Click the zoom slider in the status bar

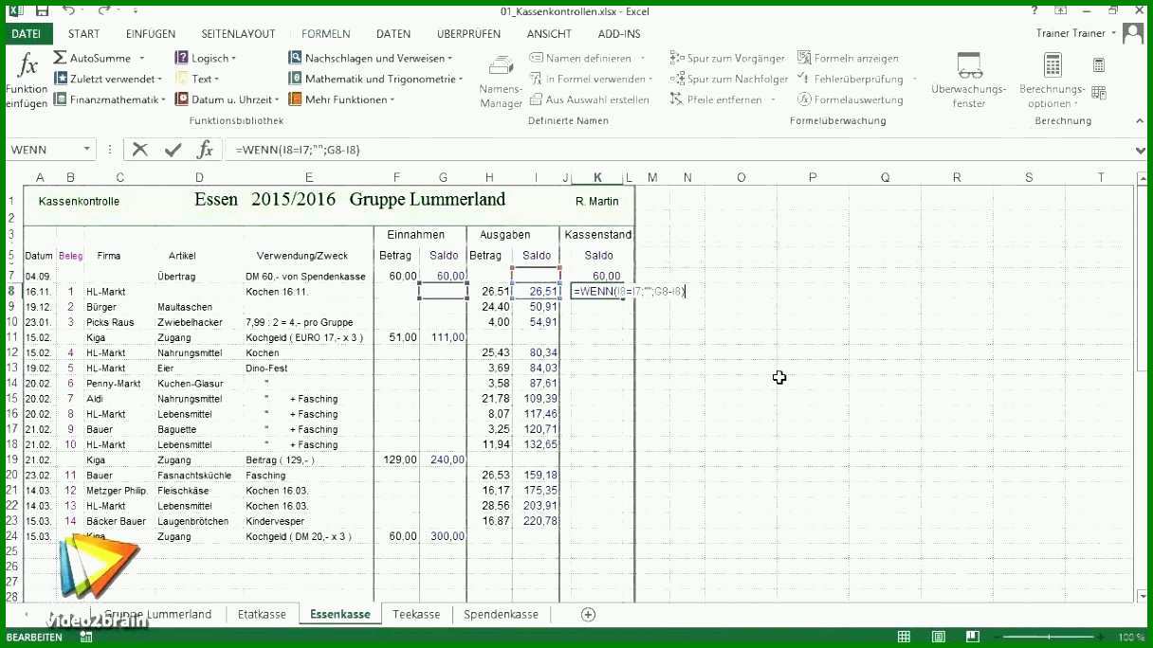pos(1051,638)
